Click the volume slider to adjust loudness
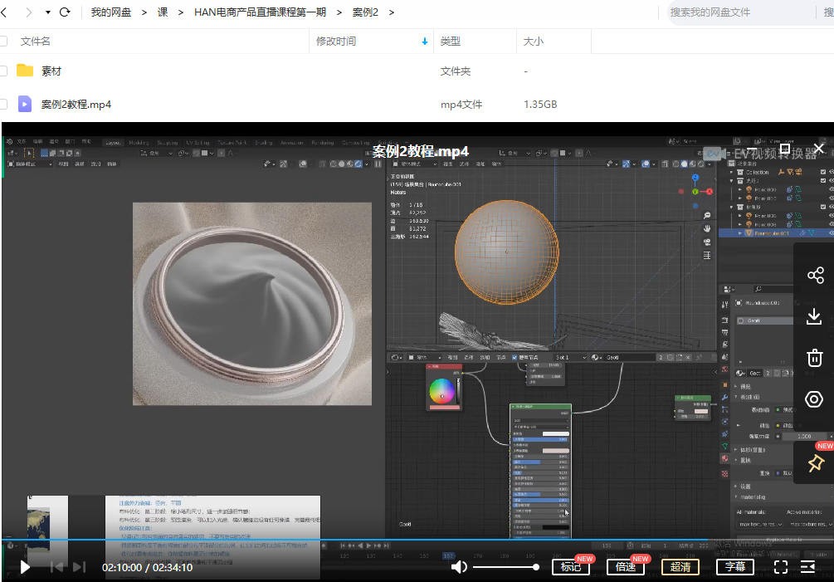Viewport: 834px width, 582px height. point(506,567)
